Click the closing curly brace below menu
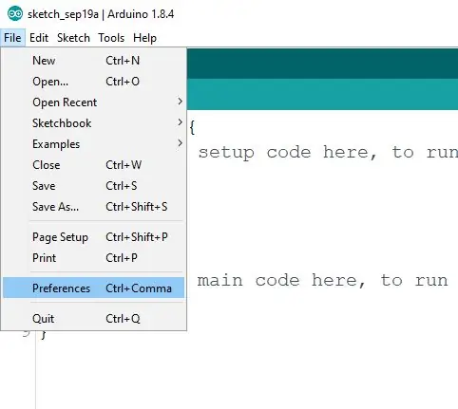 pos(44,335)
